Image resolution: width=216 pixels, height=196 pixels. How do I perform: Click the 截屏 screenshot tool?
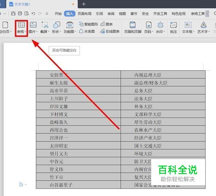[45, 27]
